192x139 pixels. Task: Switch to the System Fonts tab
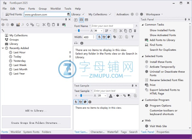(31, 132)
